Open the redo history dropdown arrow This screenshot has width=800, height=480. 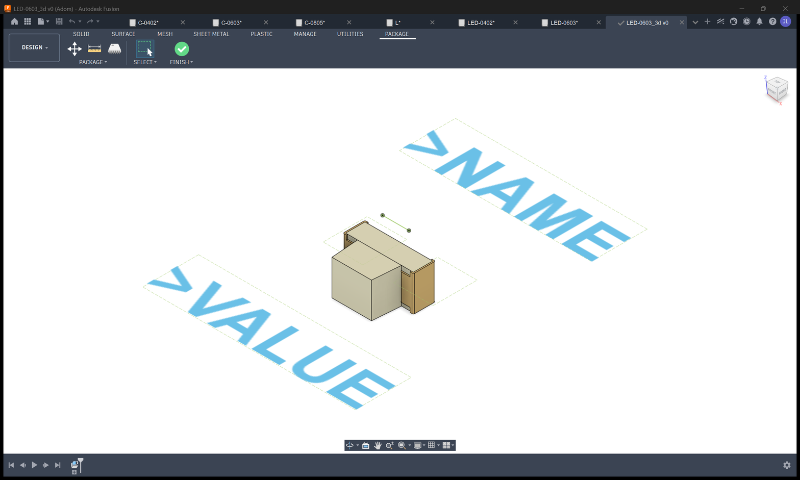[x=98, y=22]
